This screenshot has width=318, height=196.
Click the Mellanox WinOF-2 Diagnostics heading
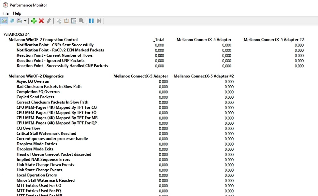click(x=36, y=76)
